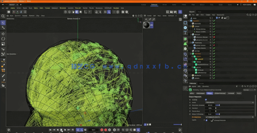Collapse the outermost group in object tree
The width and height of the screenshot is (257, 133).
(189, 21)
